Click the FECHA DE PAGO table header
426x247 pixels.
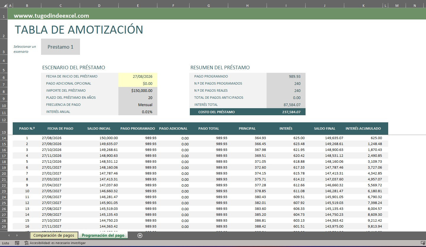tap(60, 129)
